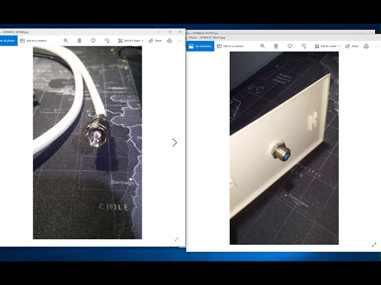
Task: Click Add to a creation in left window
Action: 34,41
